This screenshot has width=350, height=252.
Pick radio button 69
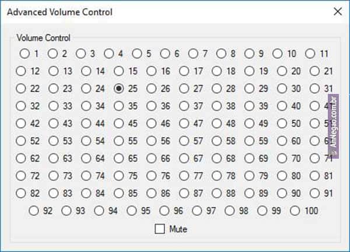[x=250, y=158]
